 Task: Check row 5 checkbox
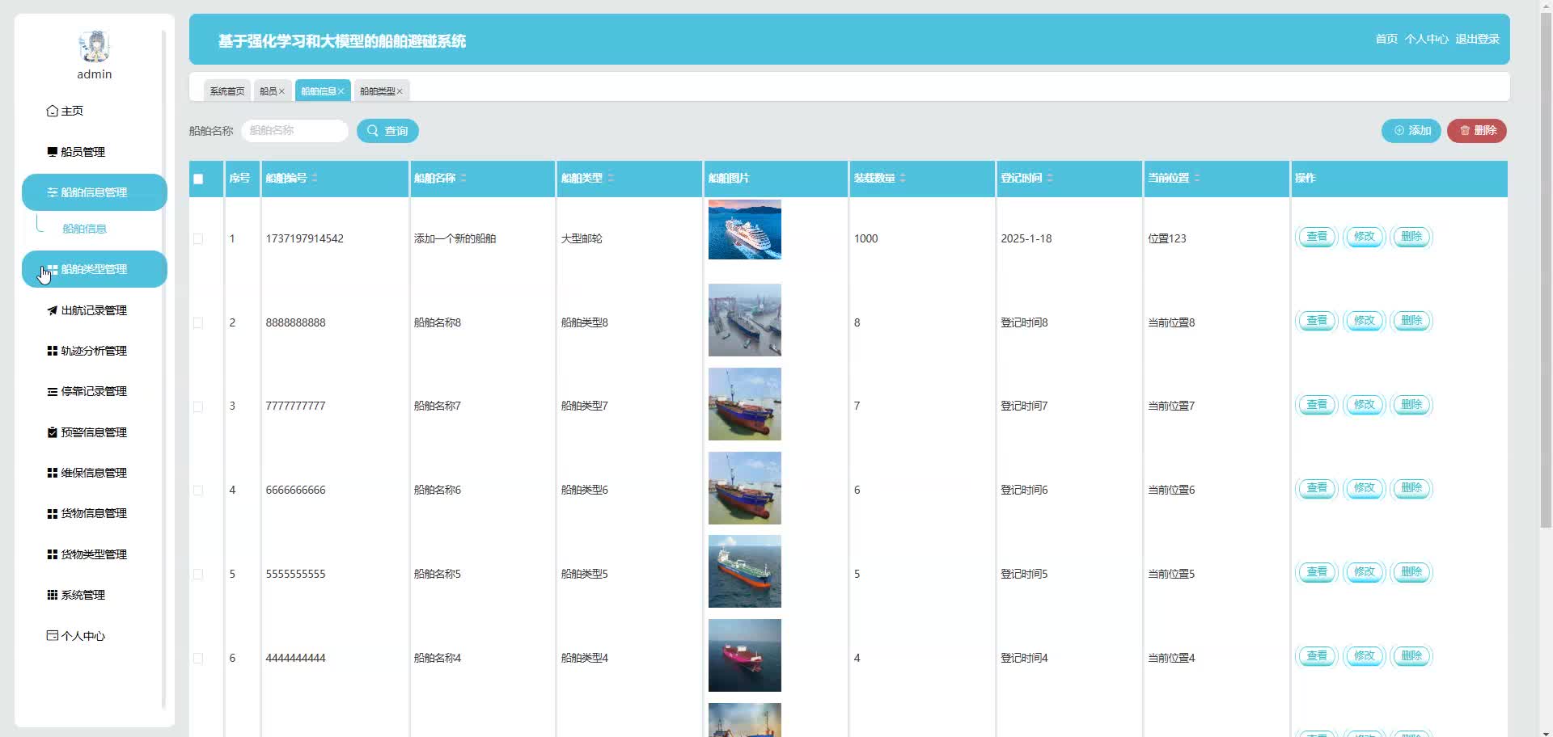pyautogui.click(x=198, y=575)
